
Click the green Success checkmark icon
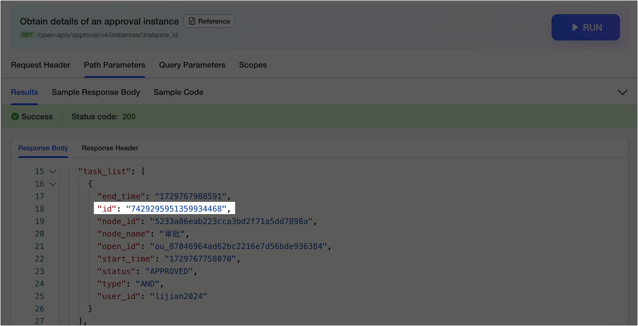[15, 116]
